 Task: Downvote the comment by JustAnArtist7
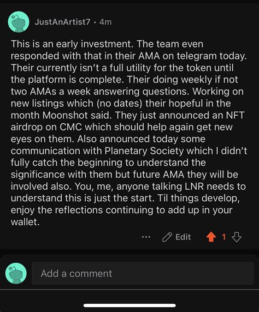pyautogui.click(x=237, y=237)
